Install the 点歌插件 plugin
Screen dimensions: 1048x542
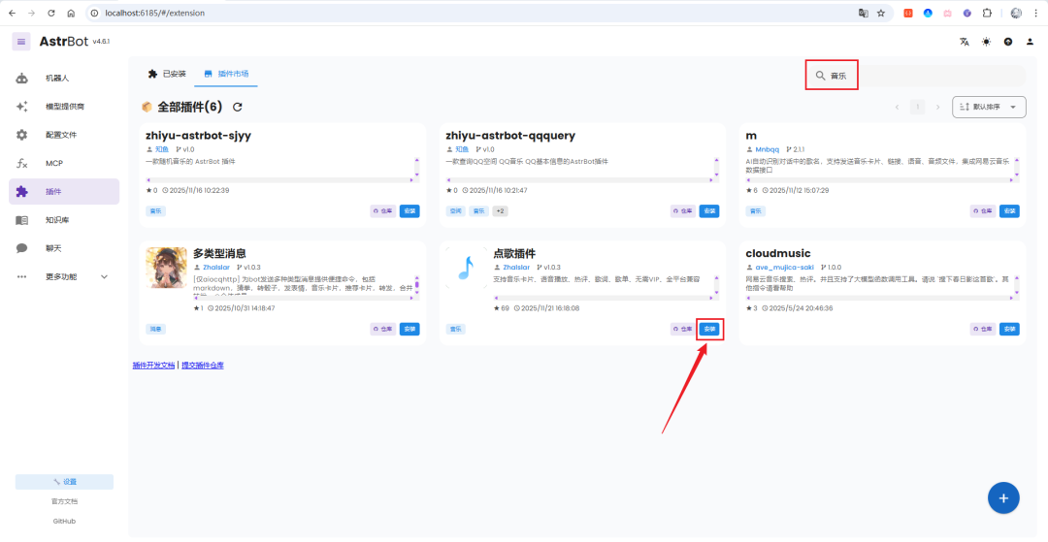point(709,329)
